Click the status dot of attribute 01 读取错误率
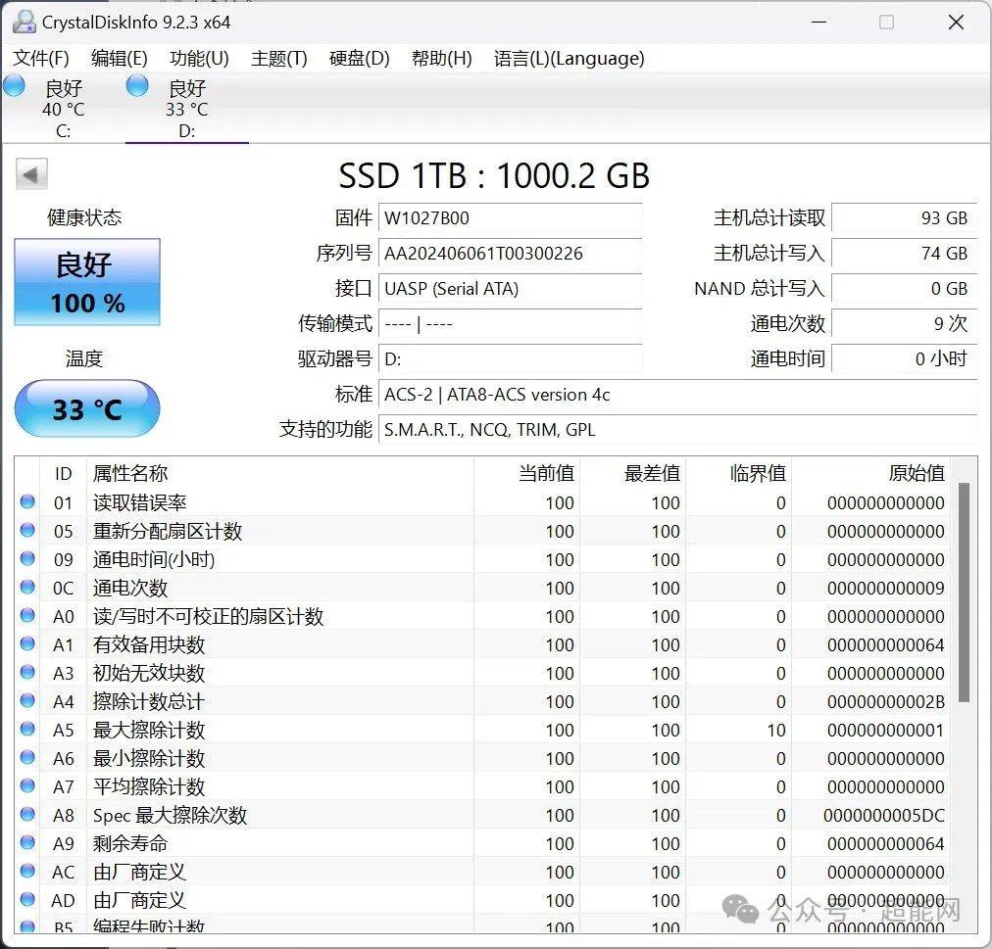This screenshot has width=992, height=949. (27, 502)
